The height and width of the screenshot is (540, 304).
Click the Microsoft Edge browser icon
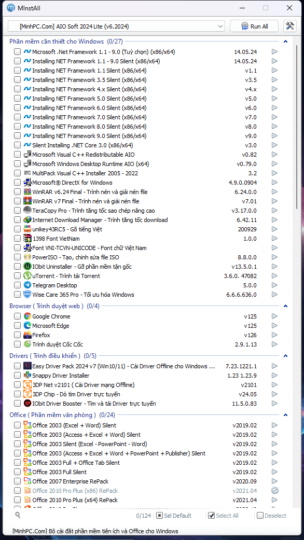tap(27, 325)
